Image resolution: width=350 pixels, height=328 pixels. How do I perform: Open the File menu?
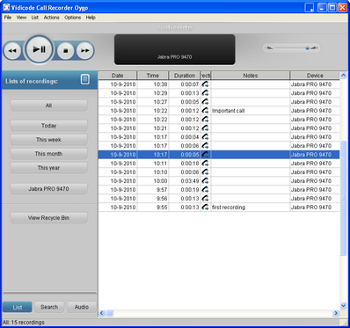pos(8,18)
